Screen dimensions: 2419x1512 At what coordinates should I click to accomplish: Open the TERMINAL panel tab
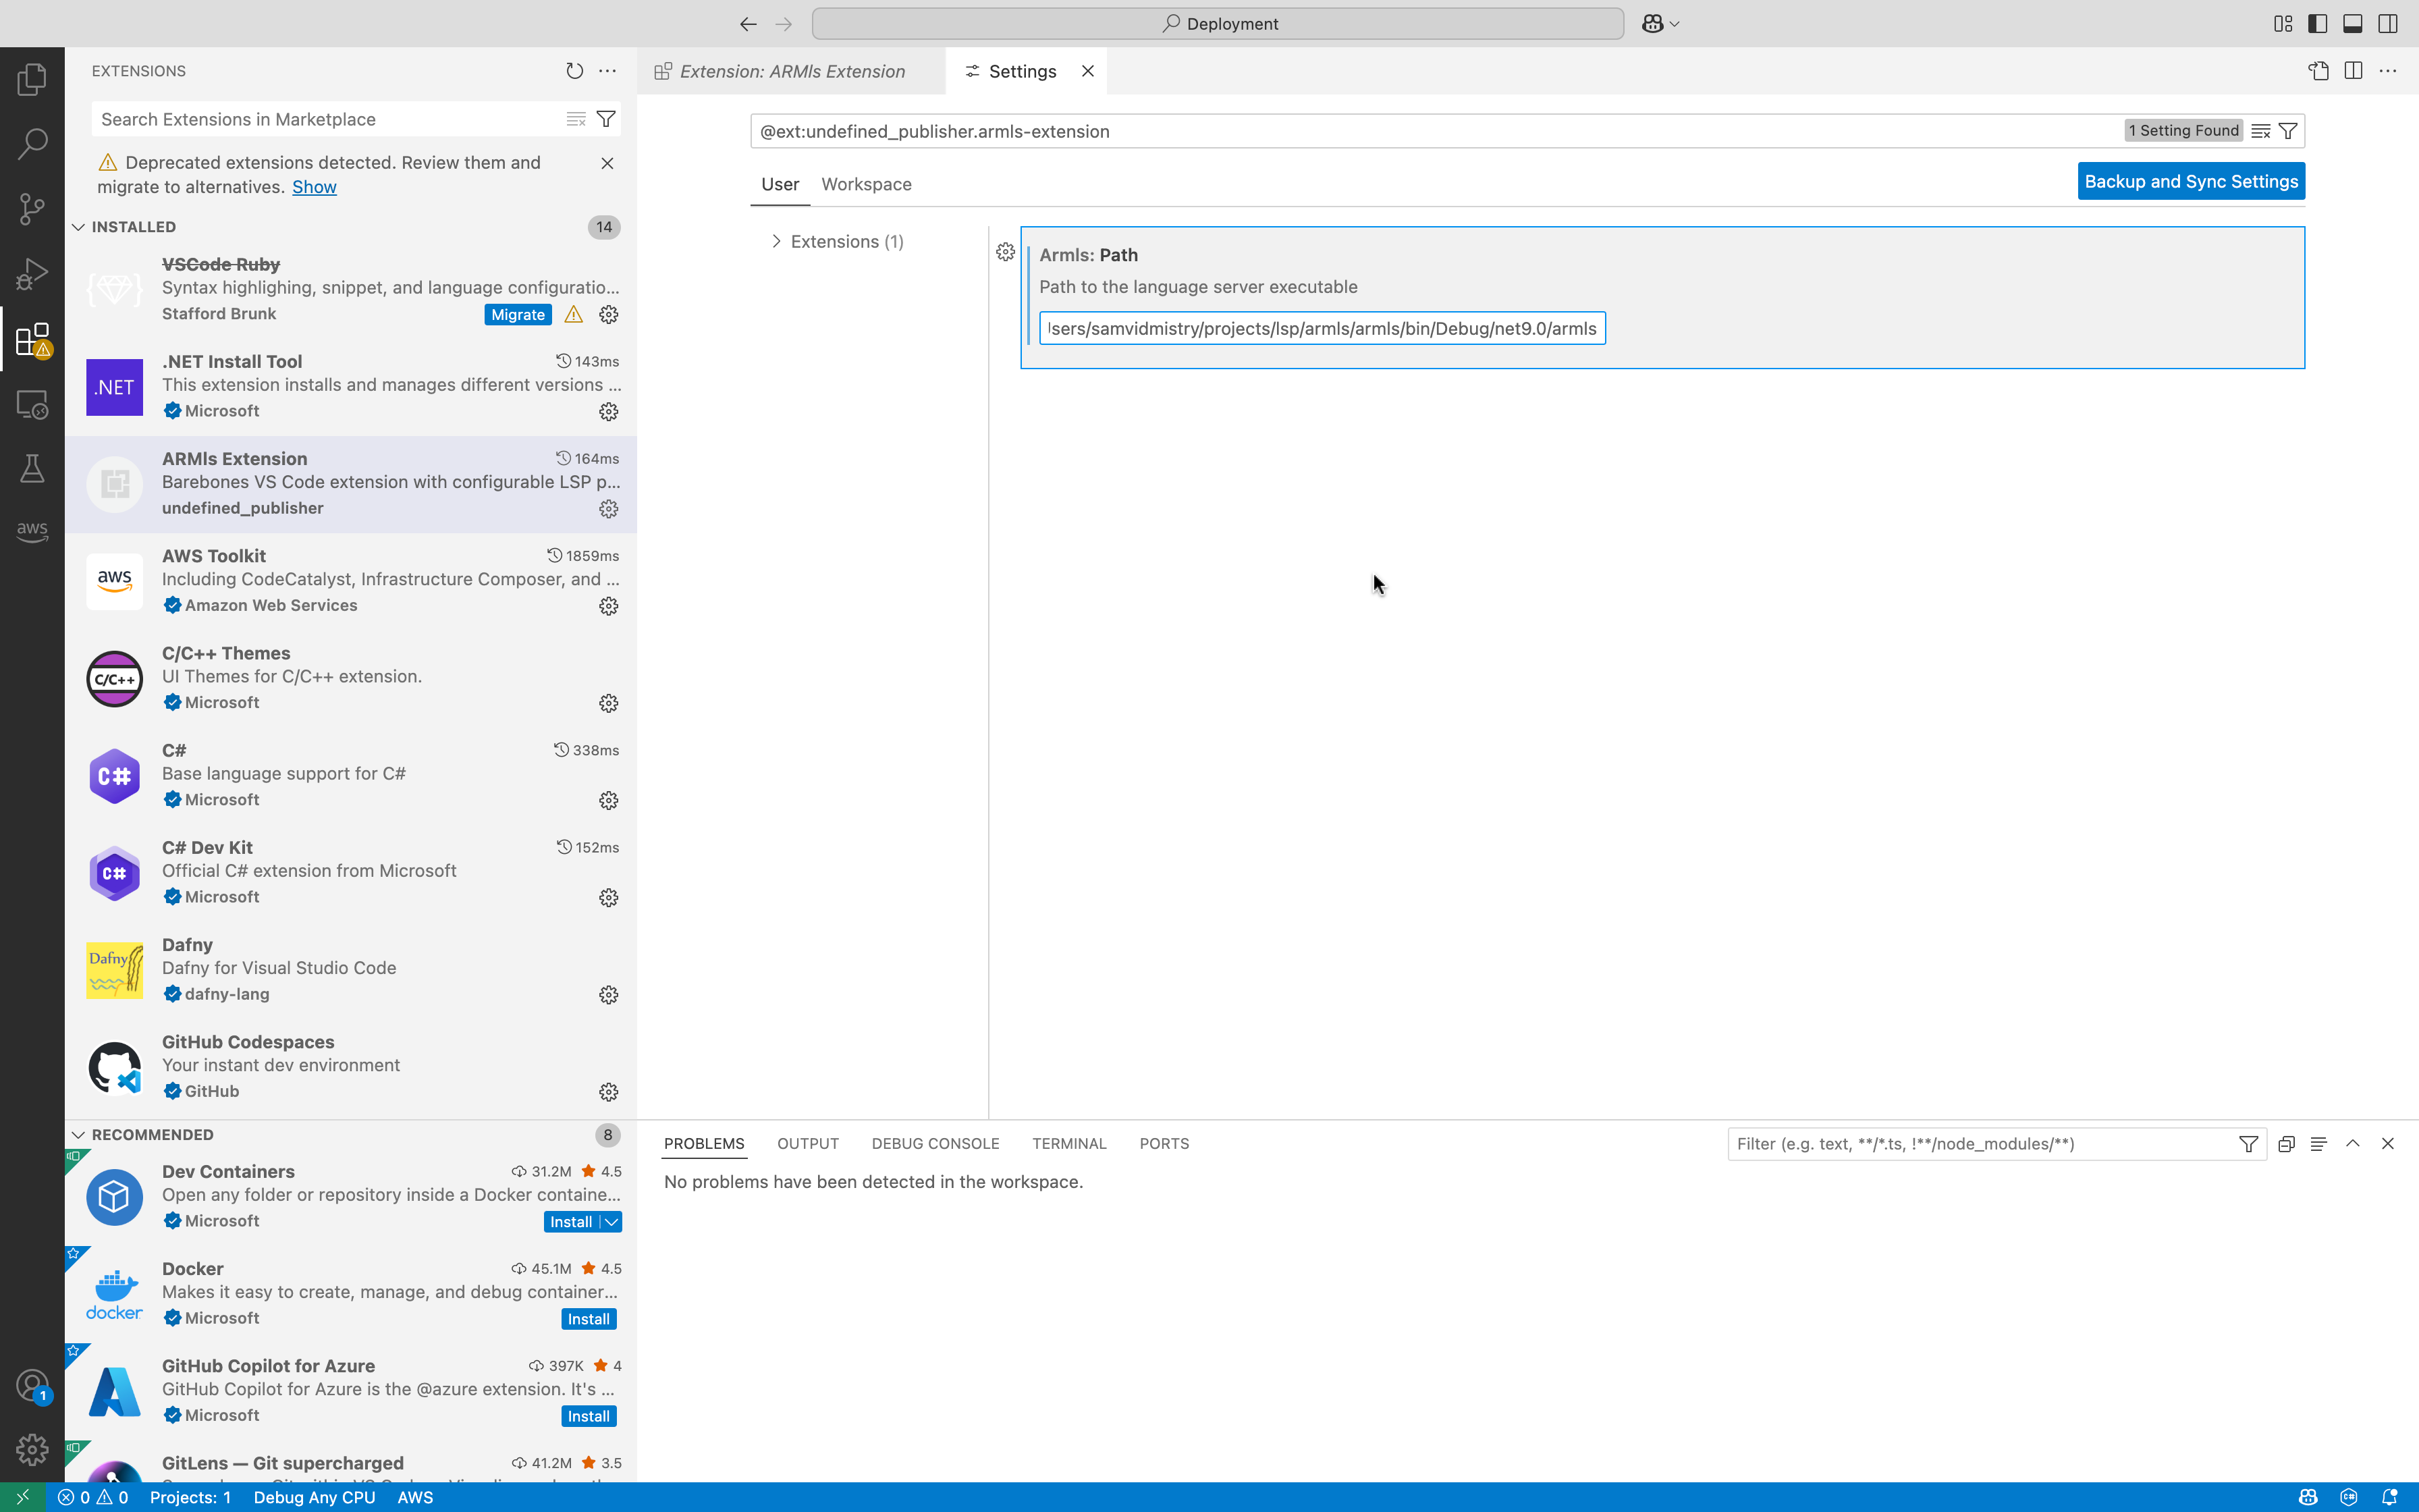[1068, 1144]
